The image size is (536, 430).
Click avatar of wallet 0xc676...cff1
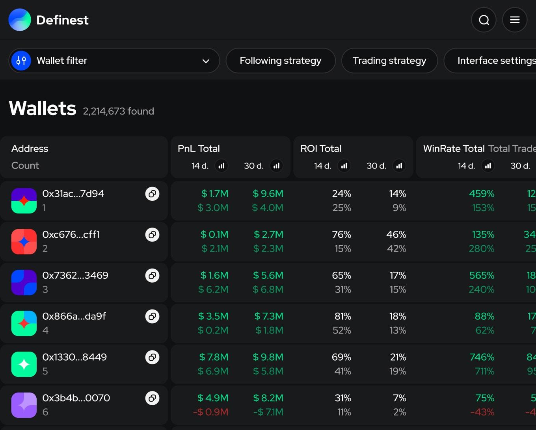24,242
